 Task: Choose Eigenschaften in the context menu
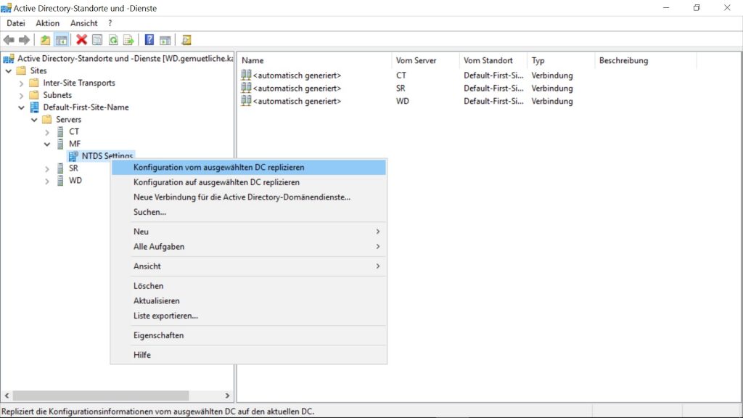point(249,335)
